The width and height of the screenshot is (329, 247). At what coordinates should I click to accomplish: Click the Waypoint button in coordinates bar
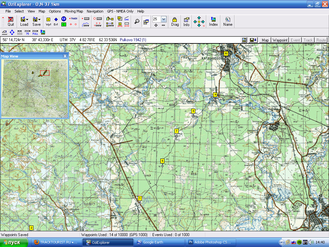pyautogui.click(x=280, y=40)
